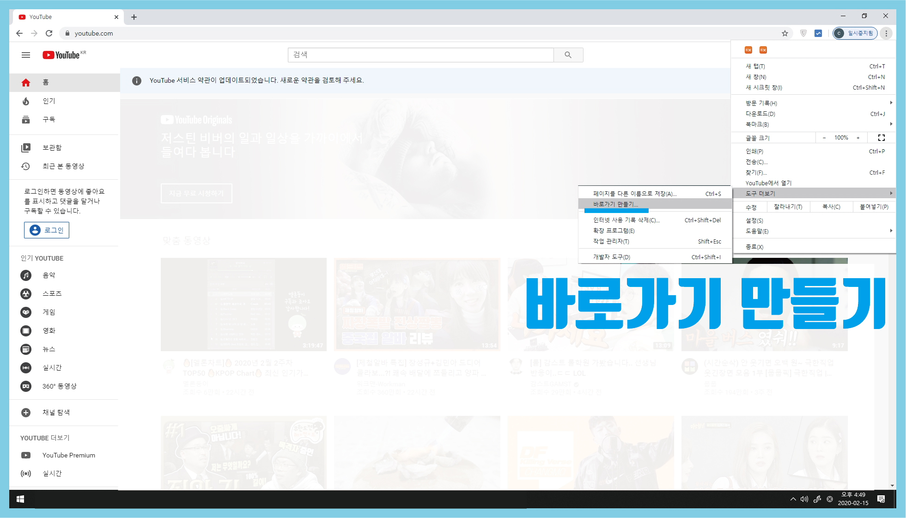This screenshot has width=906, height=518.
Task: Click the reload page icon
Action: [x=49, y=33]
